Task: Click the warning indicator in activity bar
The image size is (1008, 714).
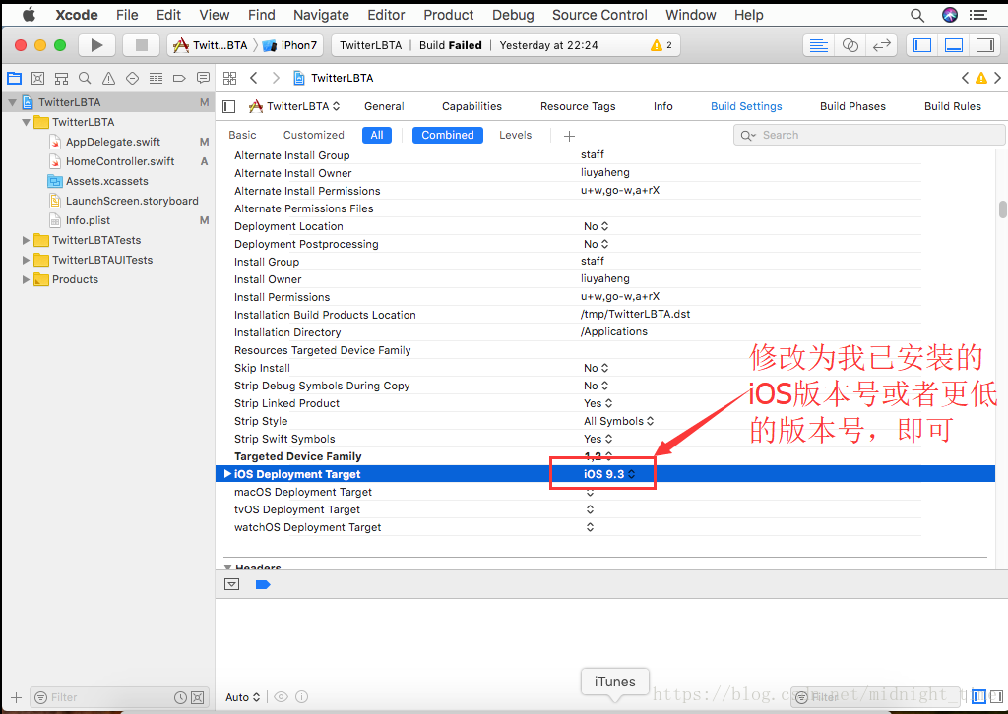Action: click(661, 45)
